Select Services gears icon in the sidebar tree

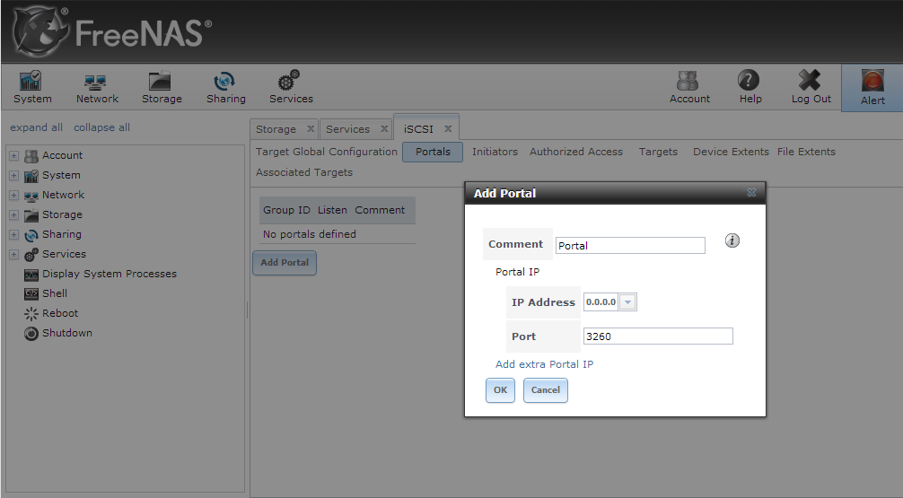(x=31, y=255)
